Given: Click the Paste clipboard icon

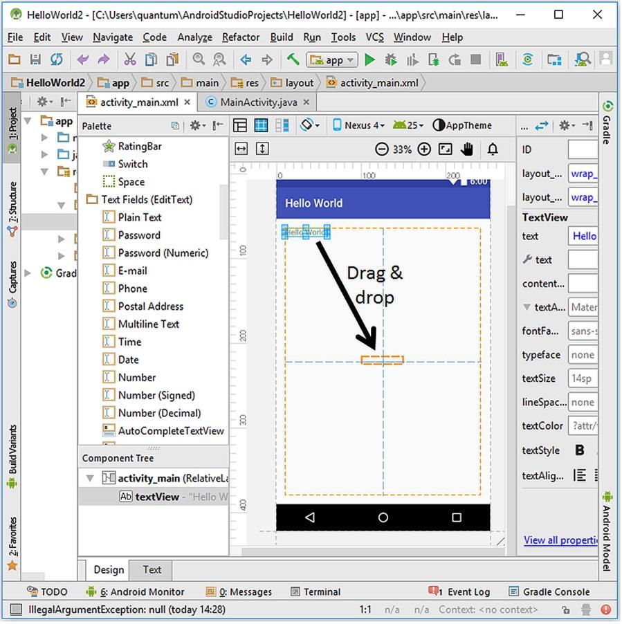Looking at the screenshot, I should coord(172,59).
